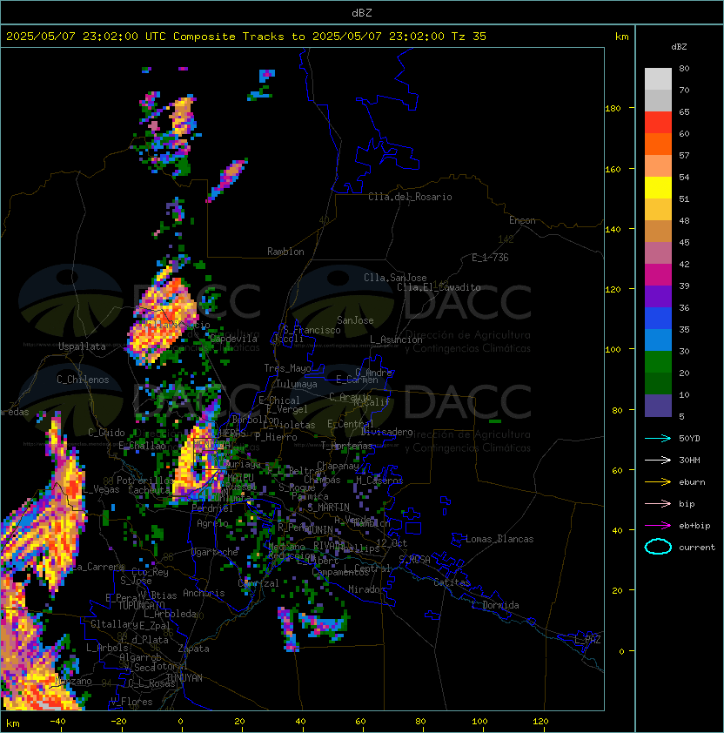724x733 pixels.
Task: Click the cyan 50YD arrow in legend
Action: click(x=658, y=439)
